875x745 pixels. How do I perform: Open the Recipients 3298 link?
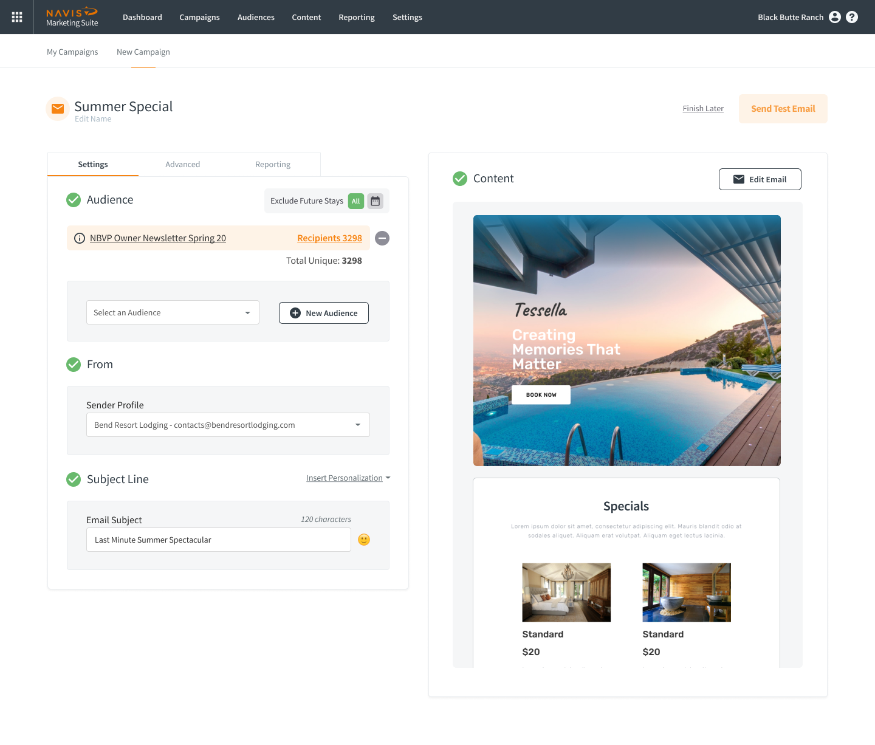pos(329,238)
